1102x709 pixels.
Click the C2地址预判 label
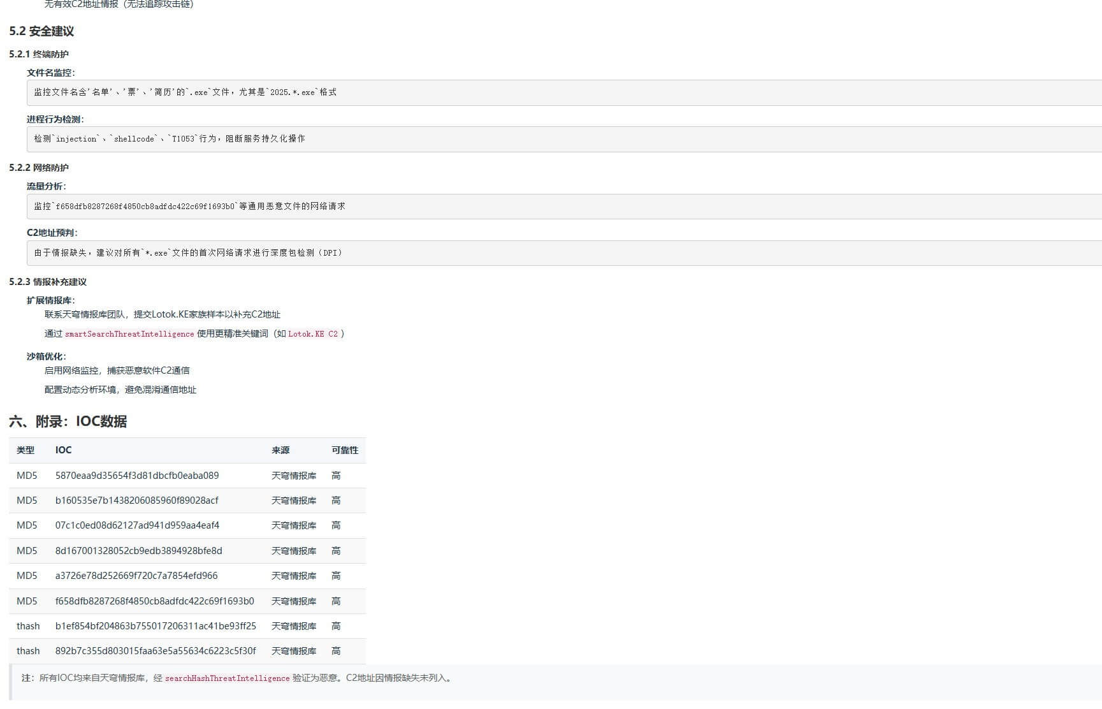52,233
